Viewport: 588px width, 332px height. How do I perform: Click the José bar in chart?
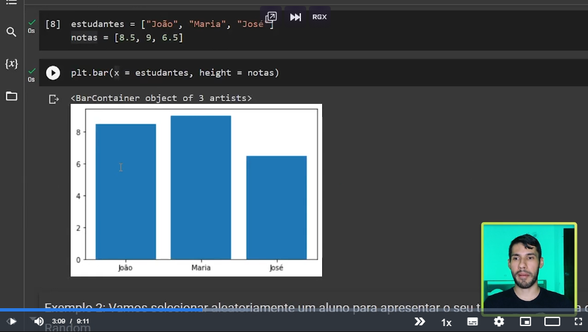point(276,208)
